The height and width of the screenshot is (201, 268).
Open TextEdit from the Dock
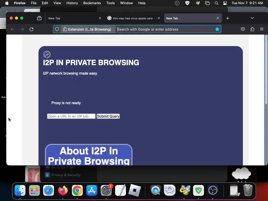pyautogui.click(x=120, y=190)
